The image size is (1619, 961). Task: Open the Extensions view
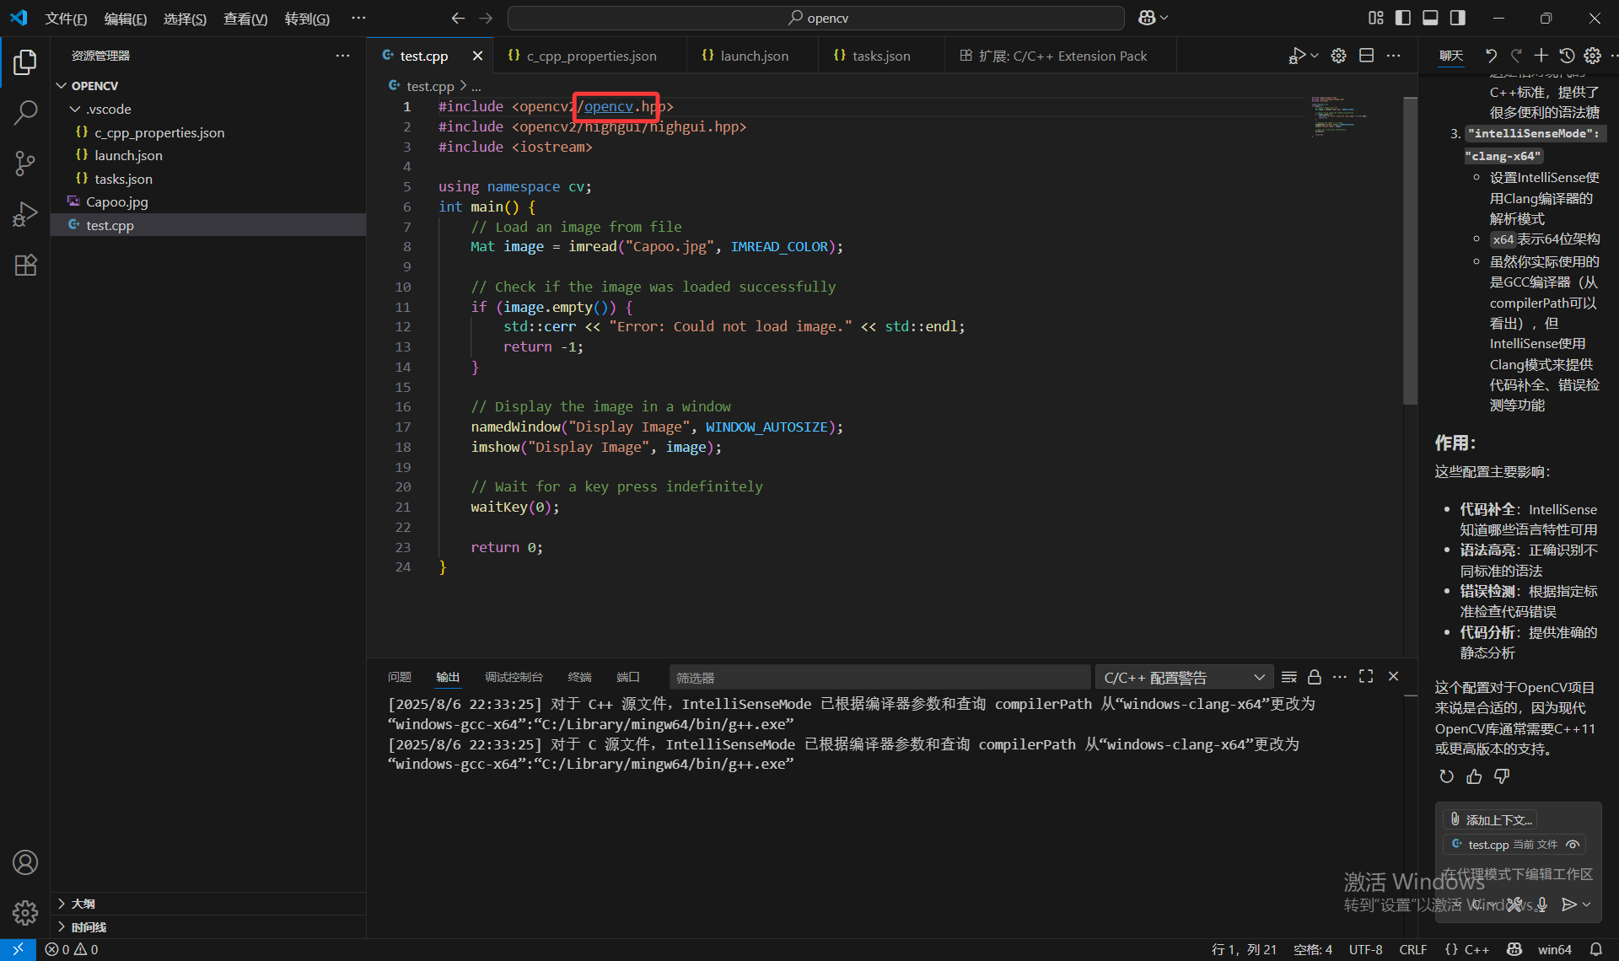point(25,265)
